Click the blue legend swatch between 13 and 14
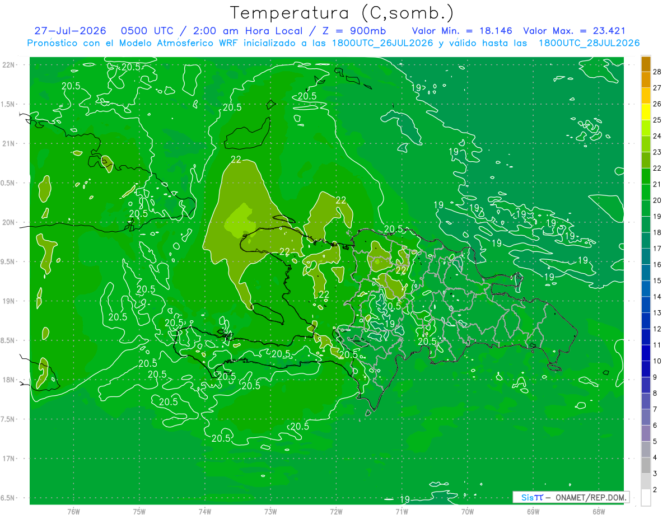The image size is (672, 519). (x=646, y=305)
